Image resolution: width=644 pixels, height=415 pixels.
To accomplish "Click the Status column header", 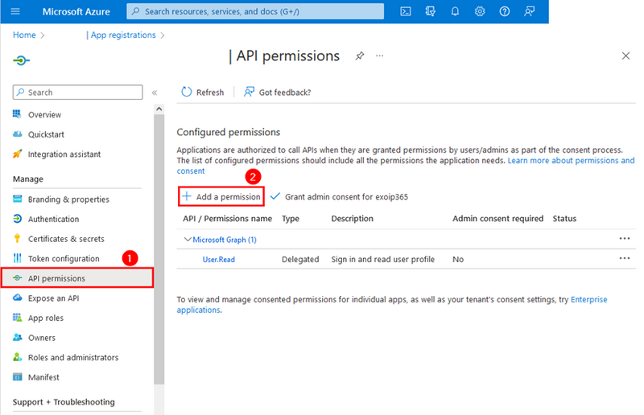I will tap(564, 219).
